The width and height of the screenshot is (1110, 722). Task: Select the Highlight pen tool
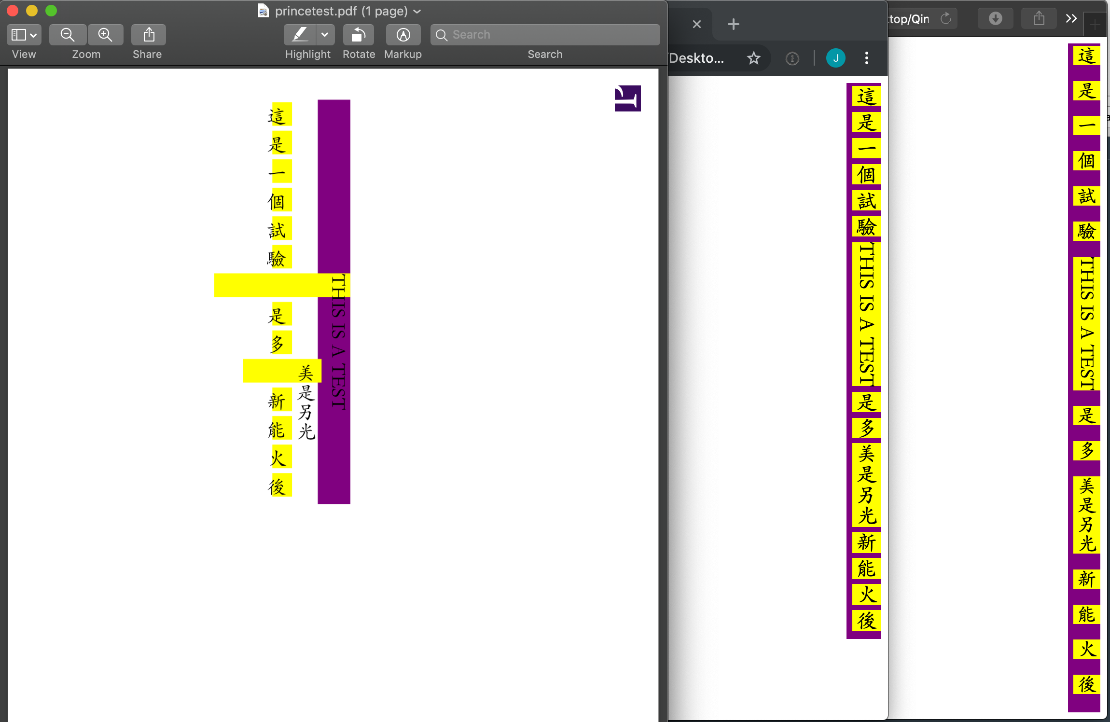tap(300, 35)
